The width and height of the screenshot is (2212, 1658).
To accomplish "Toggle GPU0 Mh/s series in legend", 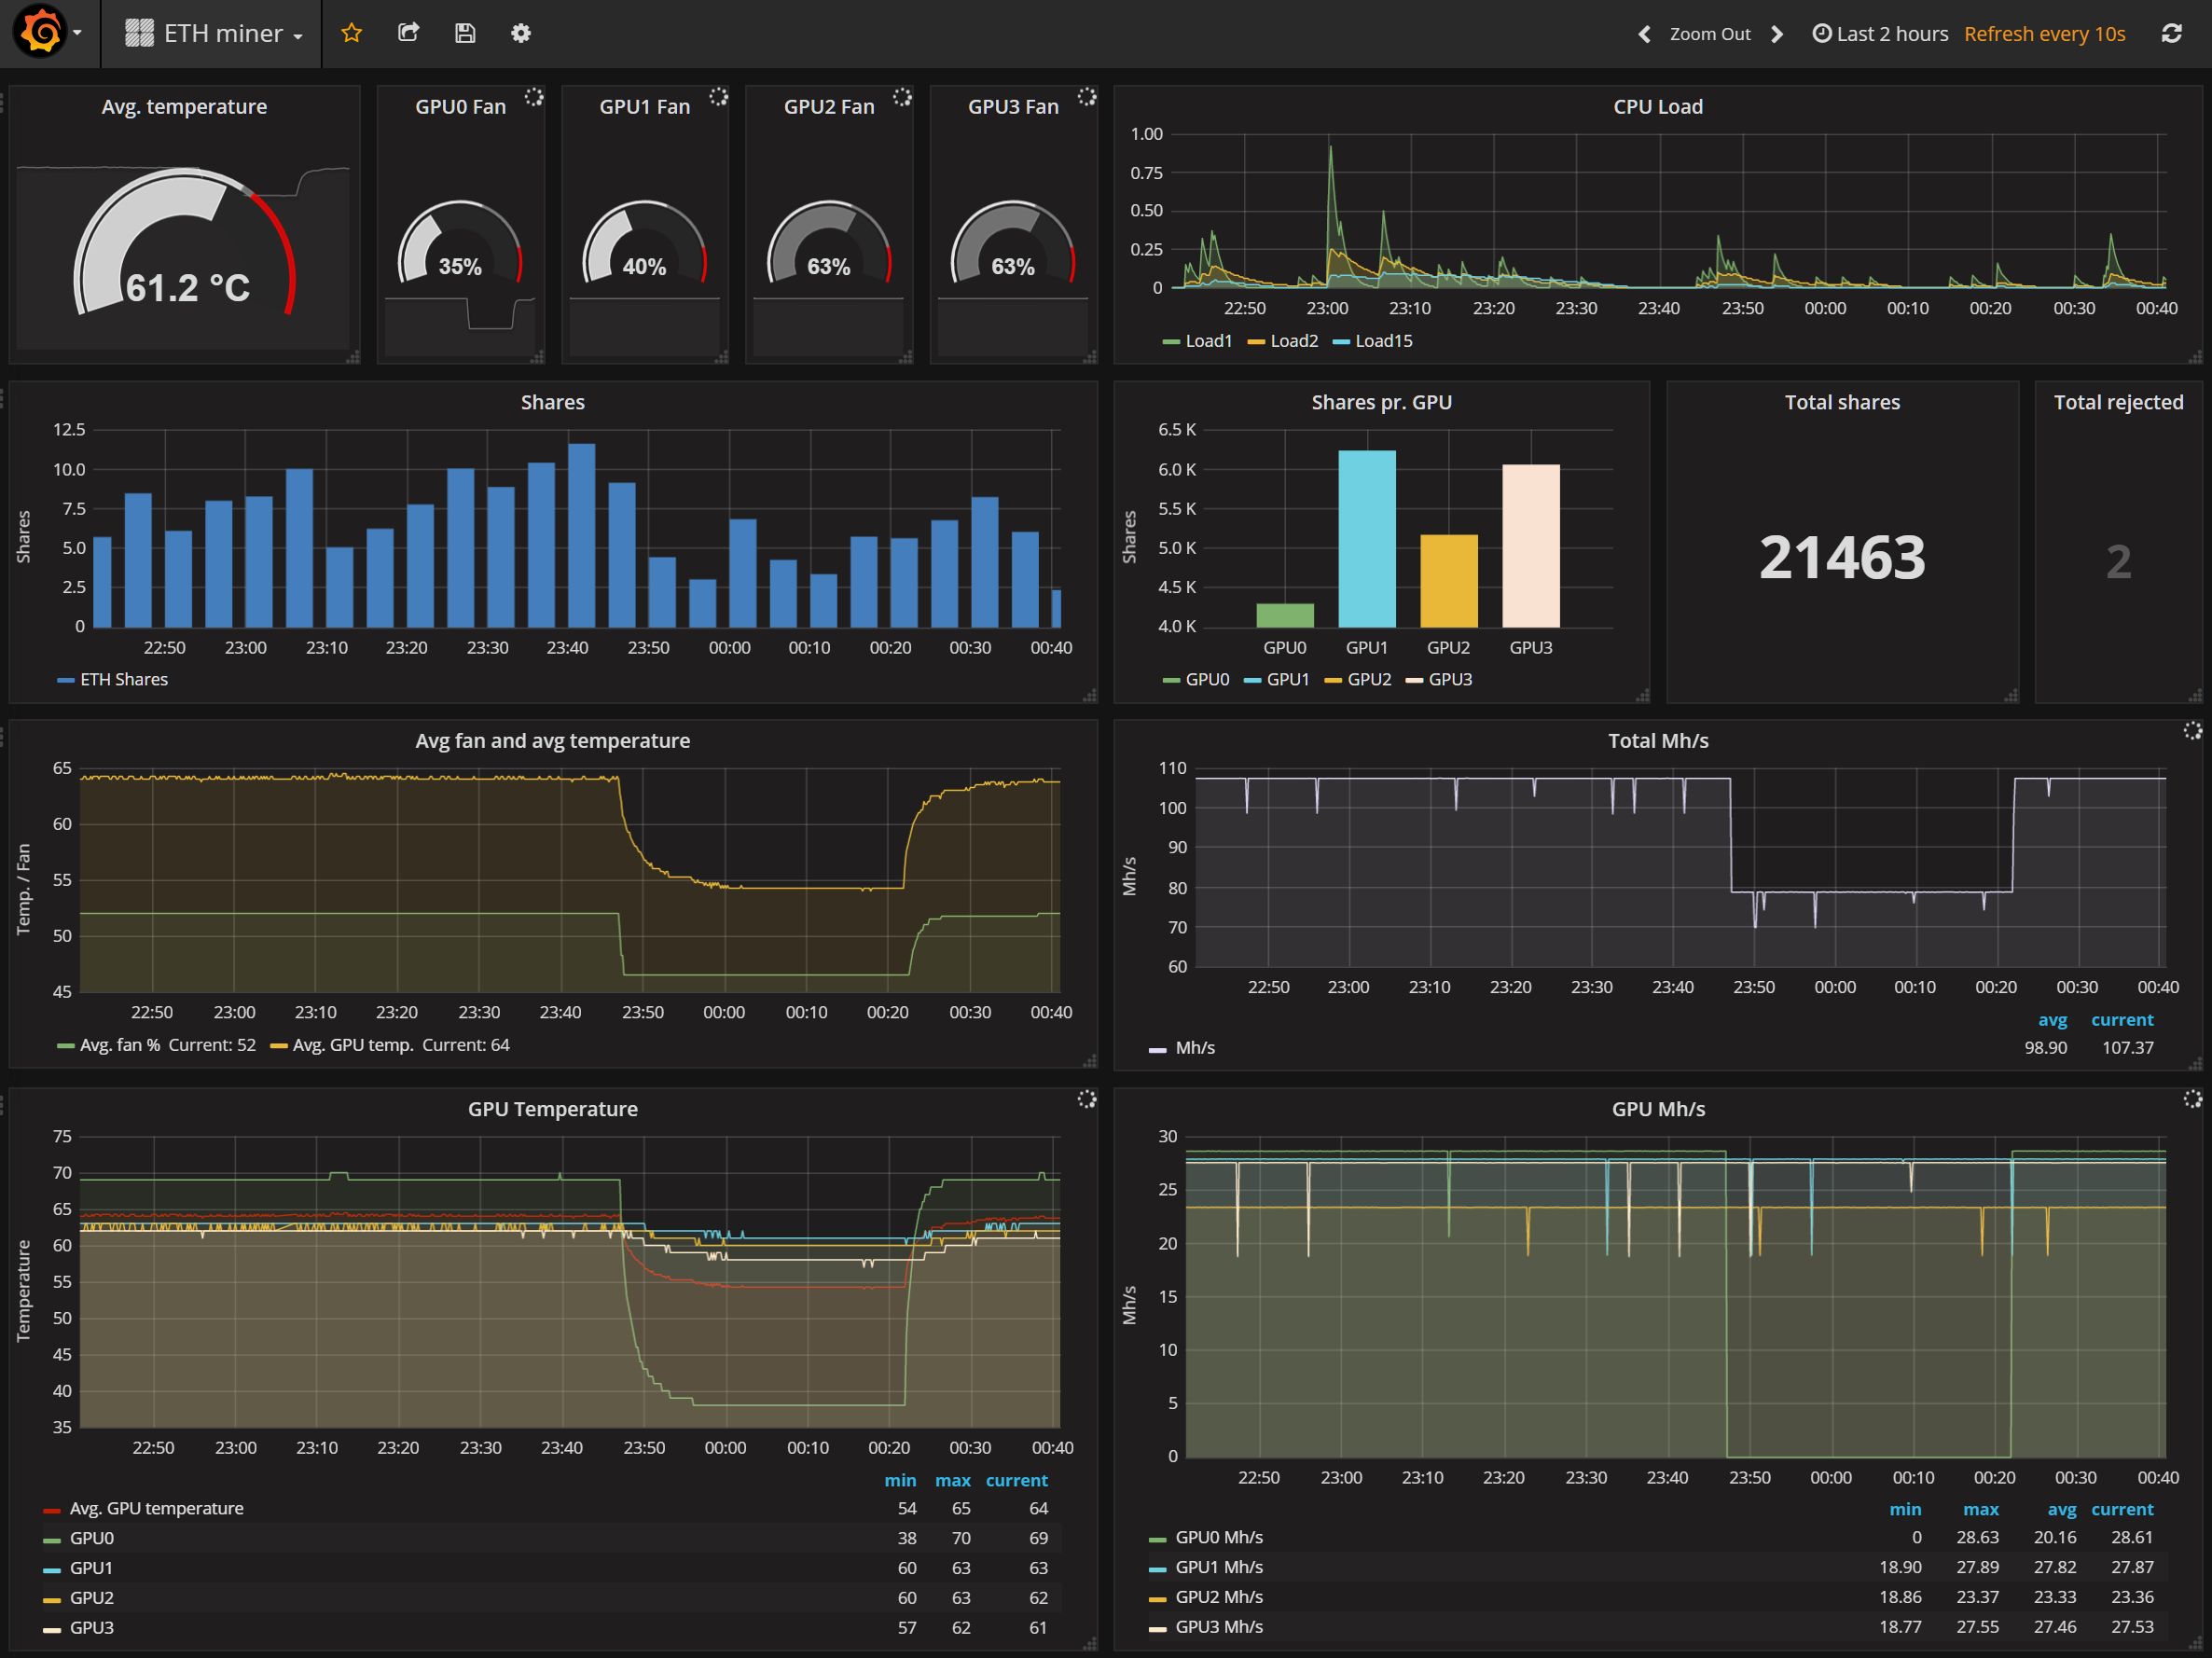I will coord(1218,1537).
